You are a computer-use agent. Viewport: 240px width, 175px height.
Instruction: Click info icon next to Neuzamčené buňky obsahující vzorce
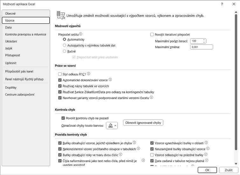208,149
